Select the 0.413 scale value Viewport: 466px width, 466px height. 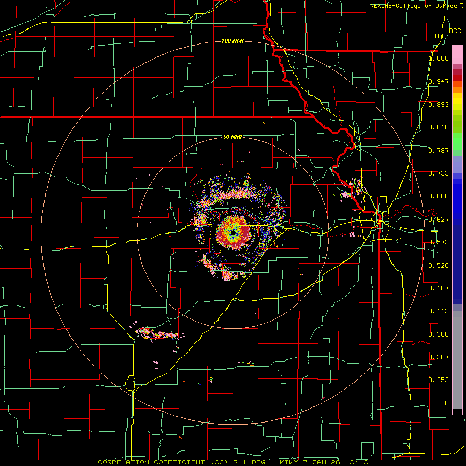(x=439, y=311)
